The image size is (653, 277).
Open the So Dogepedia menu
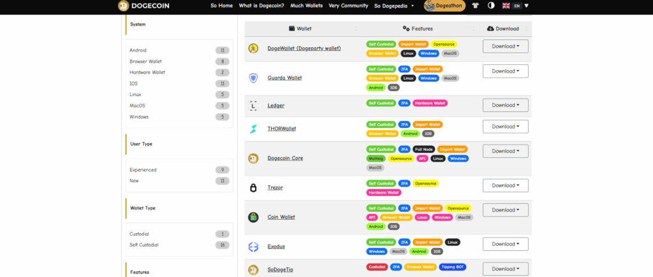click(x=394, y=6)
